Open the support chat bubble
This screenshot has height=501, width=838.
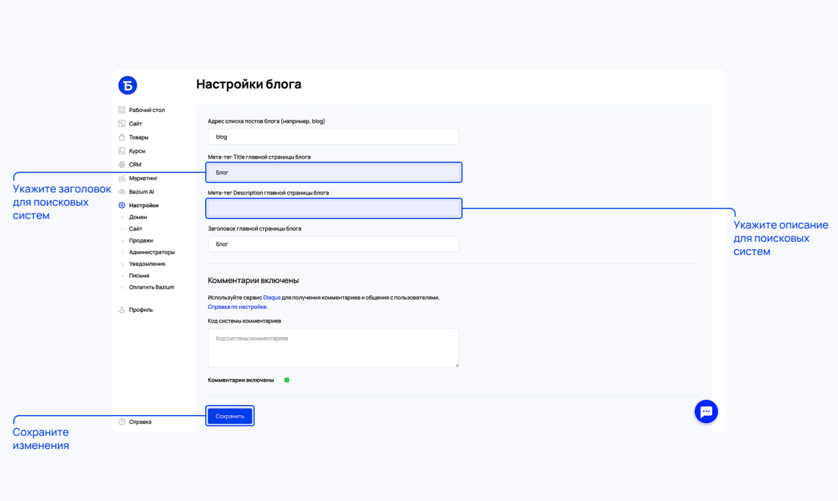pyautogui.click(x=706, y=411)
